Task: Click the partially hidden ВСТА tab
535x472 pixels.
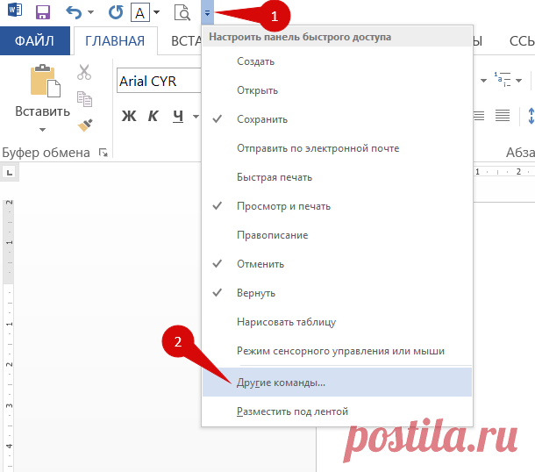Action: pos(186,41)
